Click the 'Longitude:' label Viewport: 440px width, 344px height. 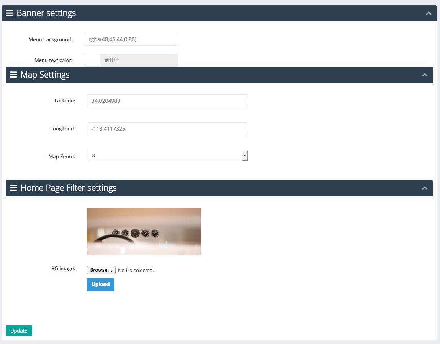(62, 128)
